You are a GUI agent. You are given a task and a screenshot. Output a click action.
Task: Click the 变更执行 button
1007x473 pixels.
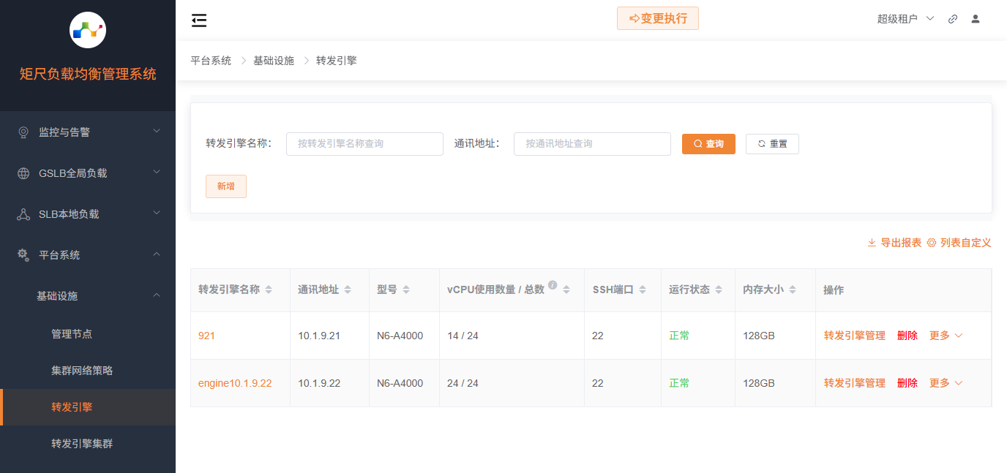657,18
